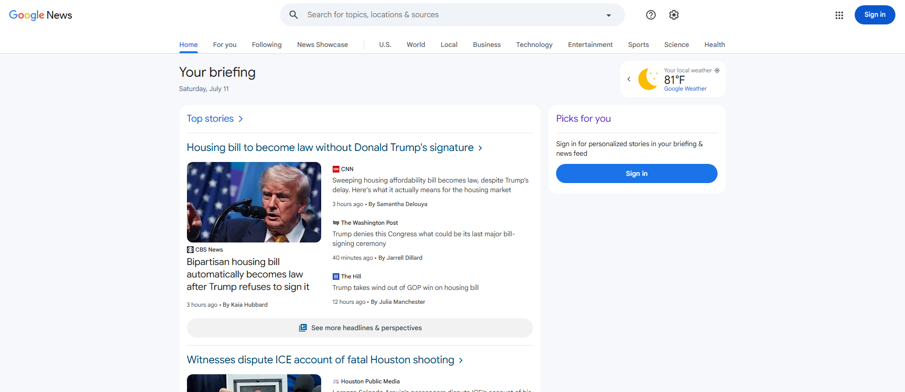Click the 'By Kaia Hubbard' byline
Viewport: 905px width, 392px height.
(245, 305)
